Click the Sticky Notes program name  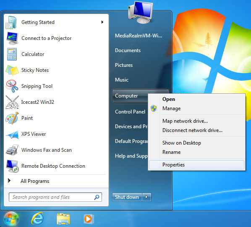tap(35, 70)
